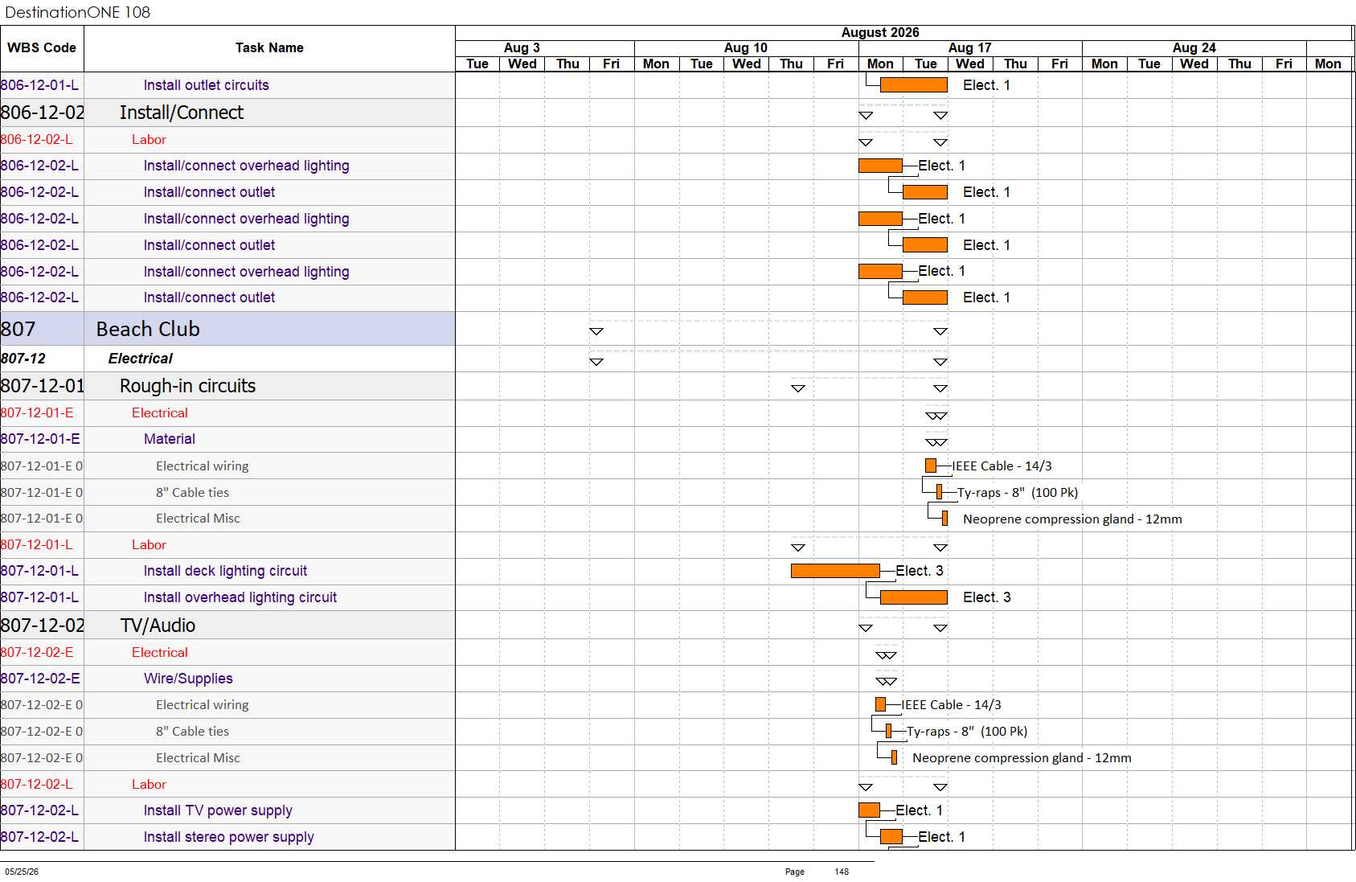Click the Task Name column header
1356x882 pixels.
click(269, 48)
